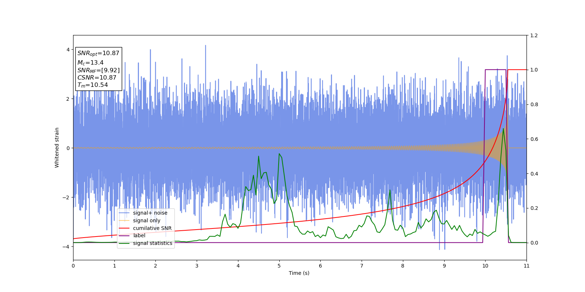This screenshot has width=585, height=292.
Task: Click the purple label plateau at 1.0
Action: pos(495,70)
